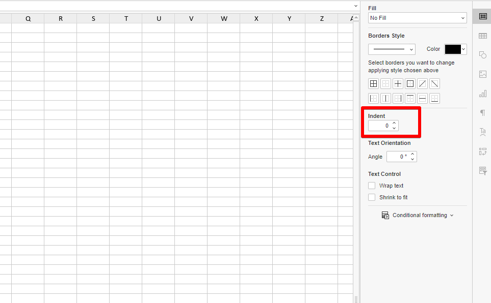Image resolution: width=491 pixels, height=303 pixels.
Task: Open the Cell settings sidebar tab
Action: point(482,16)
